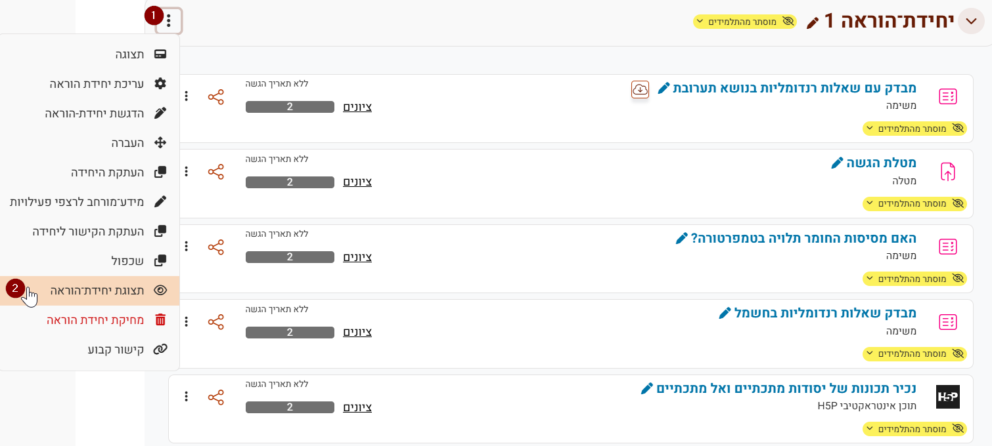Click the pencil icon next to יחידת-הוראה 1 title

coord(813,23)
